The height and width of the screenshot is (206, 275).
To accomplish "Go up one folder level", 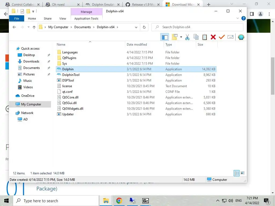I will coord(34,27).
